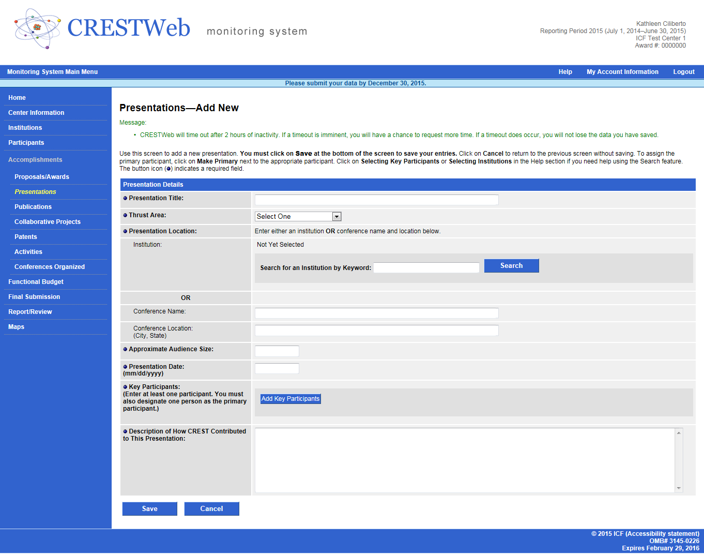This screenshot has width=704, height=555.
Task: Save the new presentation
Action: [x=150, y=509]
